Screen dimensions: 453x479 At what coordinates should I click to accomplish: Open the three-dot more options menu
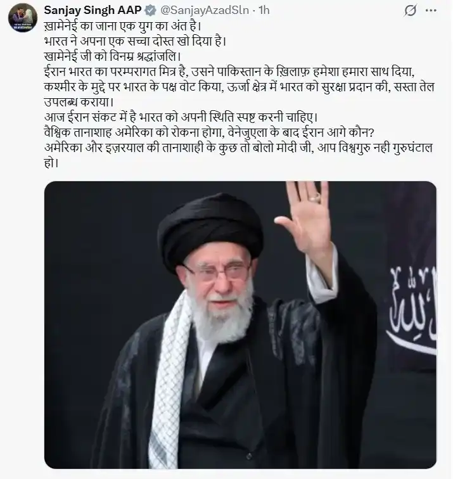pyautogui.click(x=431, y=11)
